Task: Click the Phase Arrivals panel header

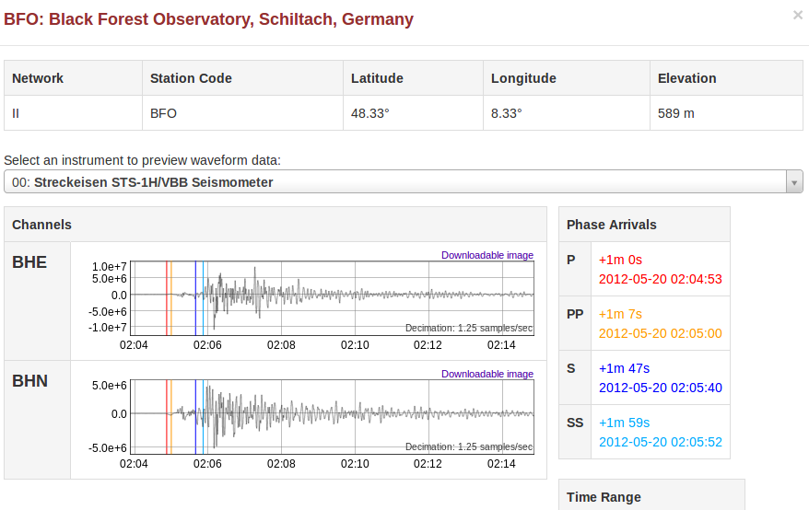Action: (611, 225)
